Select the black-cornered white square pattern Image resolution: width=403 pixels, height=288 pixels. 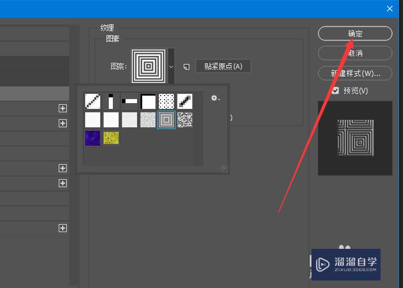[x=148, y=101]
